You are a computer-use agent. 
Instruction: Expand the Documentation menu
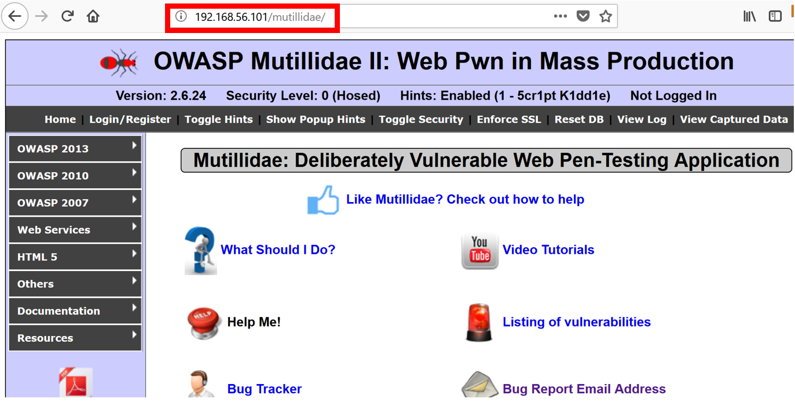click(x=75, y=310)
